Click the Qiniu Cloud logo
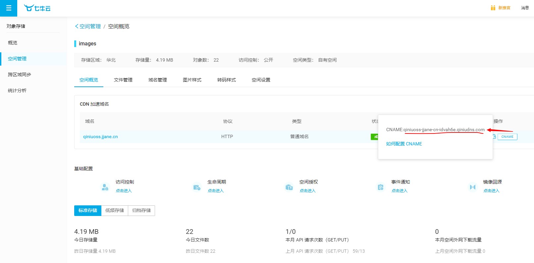 [37, 8]
